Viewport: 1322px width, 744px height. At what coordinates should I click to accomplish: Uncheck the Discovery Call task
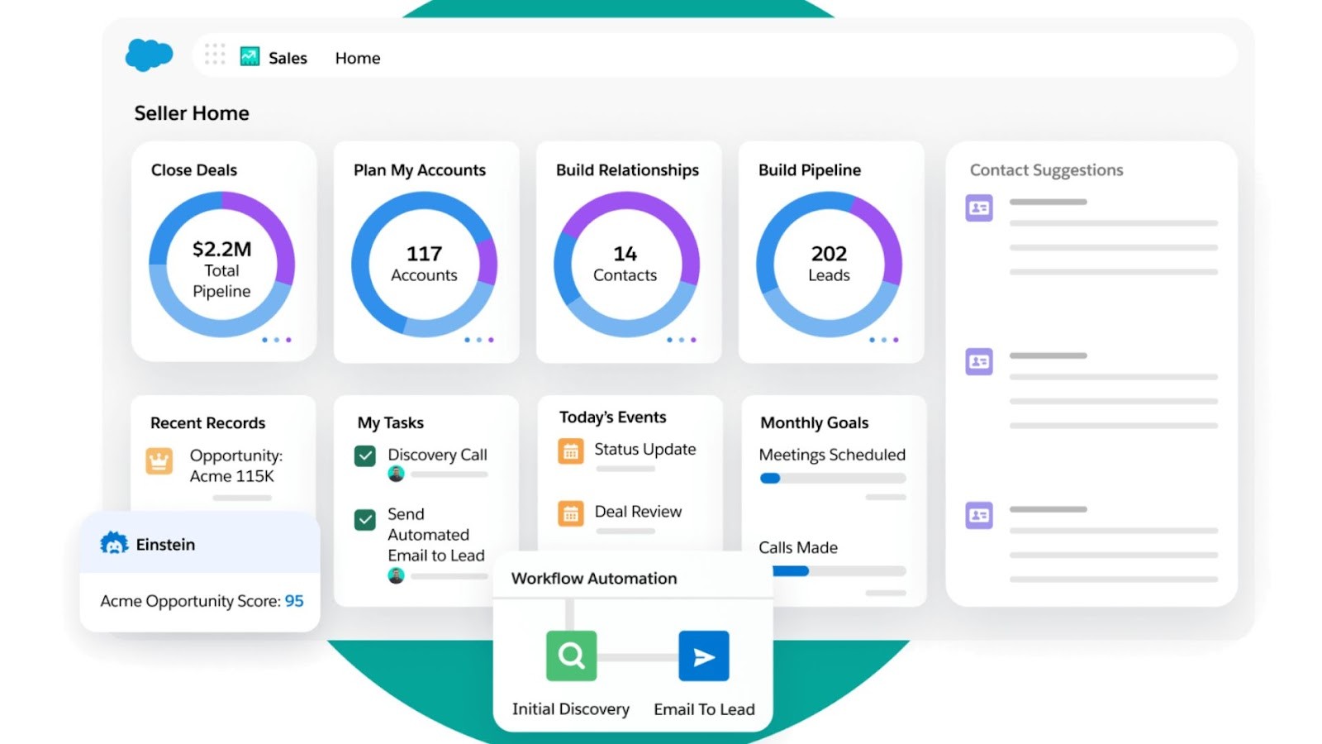(364, 455)
